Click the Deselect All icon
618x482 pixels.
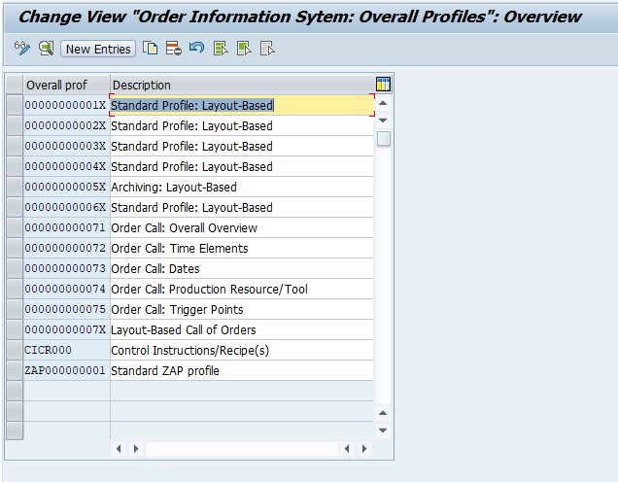(267, 49)
